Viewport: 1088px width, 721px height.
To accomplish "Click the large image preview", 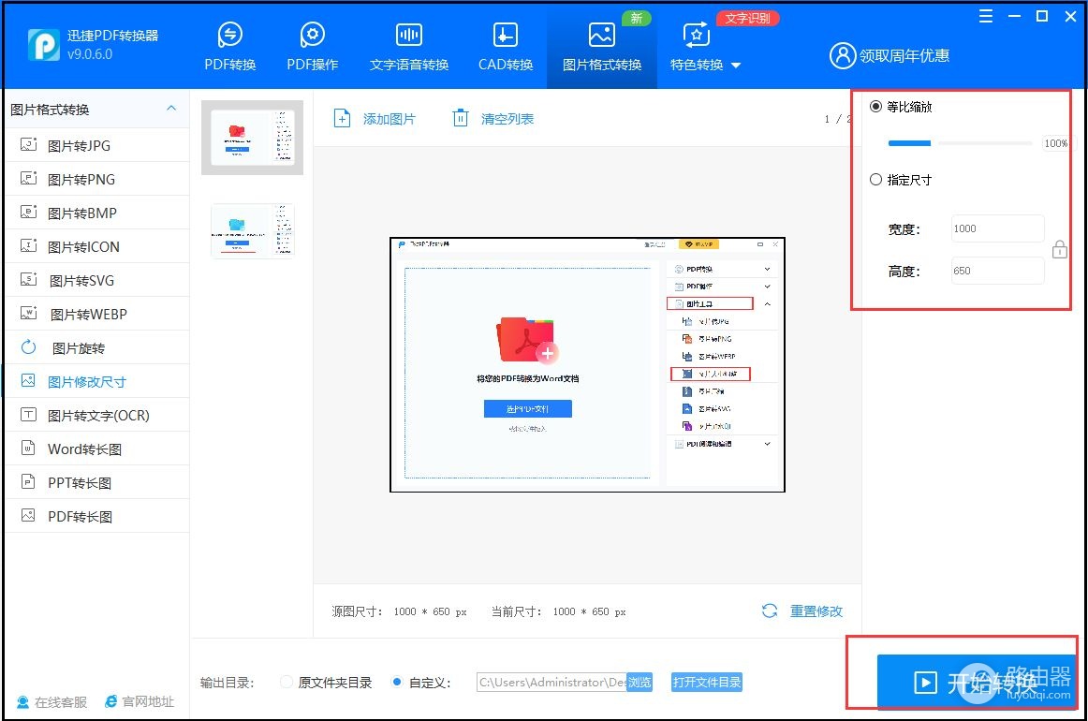I will click(x=587, y=364).
